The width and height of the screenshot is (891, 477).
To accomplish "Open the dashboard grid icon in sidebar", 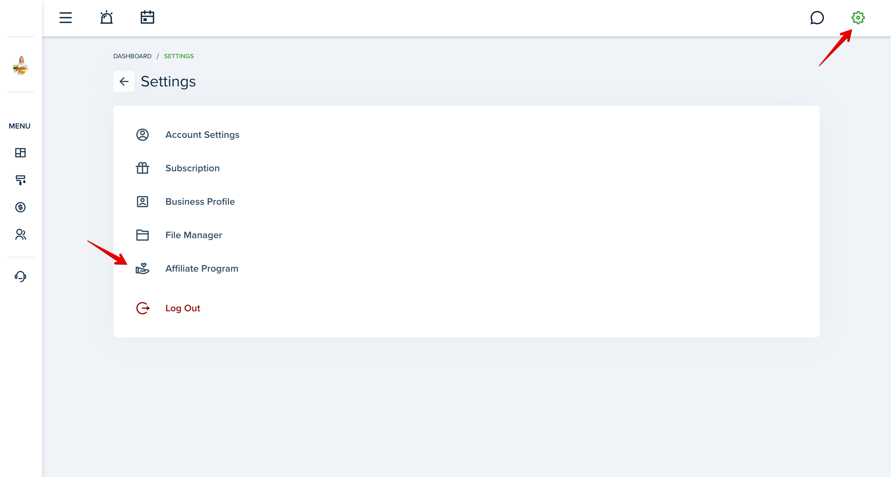I will (x=20, y=152).
